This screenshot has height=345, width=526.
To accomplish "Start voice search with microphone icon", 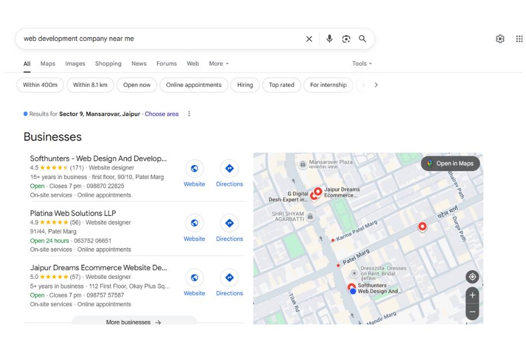I will click(330, 39).
